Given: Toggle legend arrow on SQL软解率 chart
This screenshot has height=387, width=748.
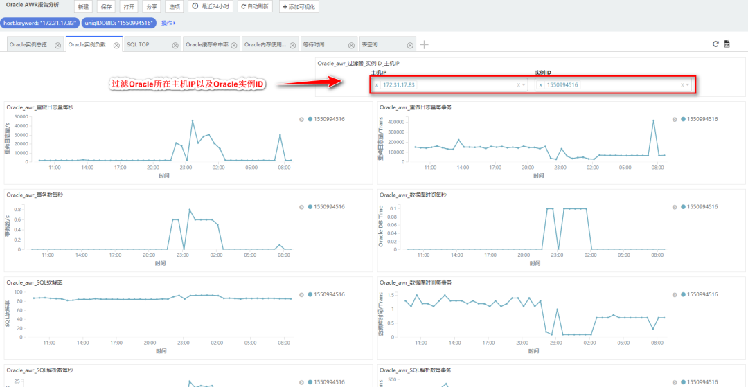Looking at the screenshot, I should [x=301, y=294].
